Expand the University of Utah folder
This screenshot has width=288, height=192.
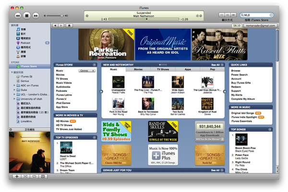point(14,99)
